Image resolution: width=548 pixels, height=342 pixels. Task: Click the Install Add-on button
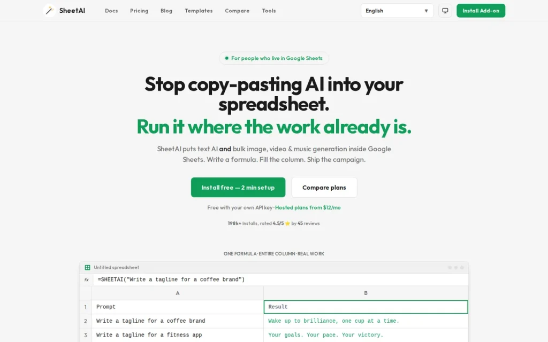coord(481,11)
